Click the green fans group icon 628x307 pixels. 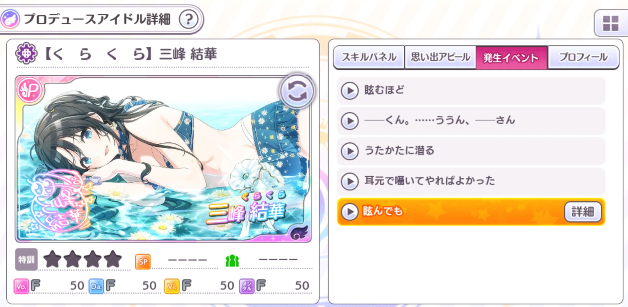[x=232, y=261]
